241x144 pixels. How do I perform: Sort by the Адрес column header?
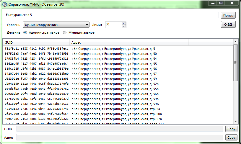click(129, 42)
